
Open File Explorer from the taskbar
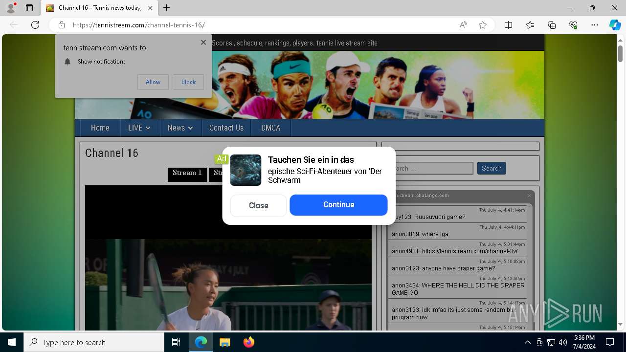224,342
